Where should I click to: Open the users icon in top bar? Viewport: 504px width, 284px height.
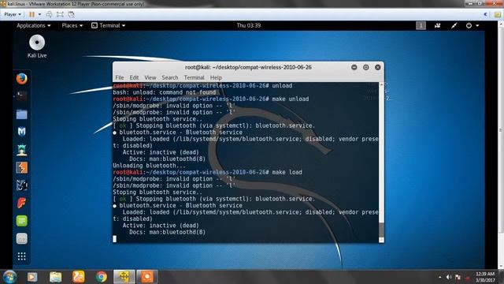coord(438,25)
